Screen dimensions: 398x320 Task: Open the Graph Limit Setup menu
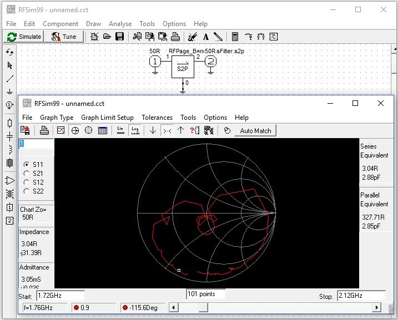[107, 118]
